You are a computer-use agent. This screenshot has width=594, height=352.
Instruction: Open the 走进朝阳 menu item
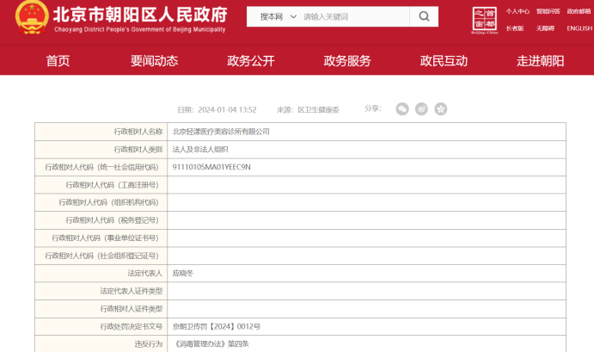[540, 61]
